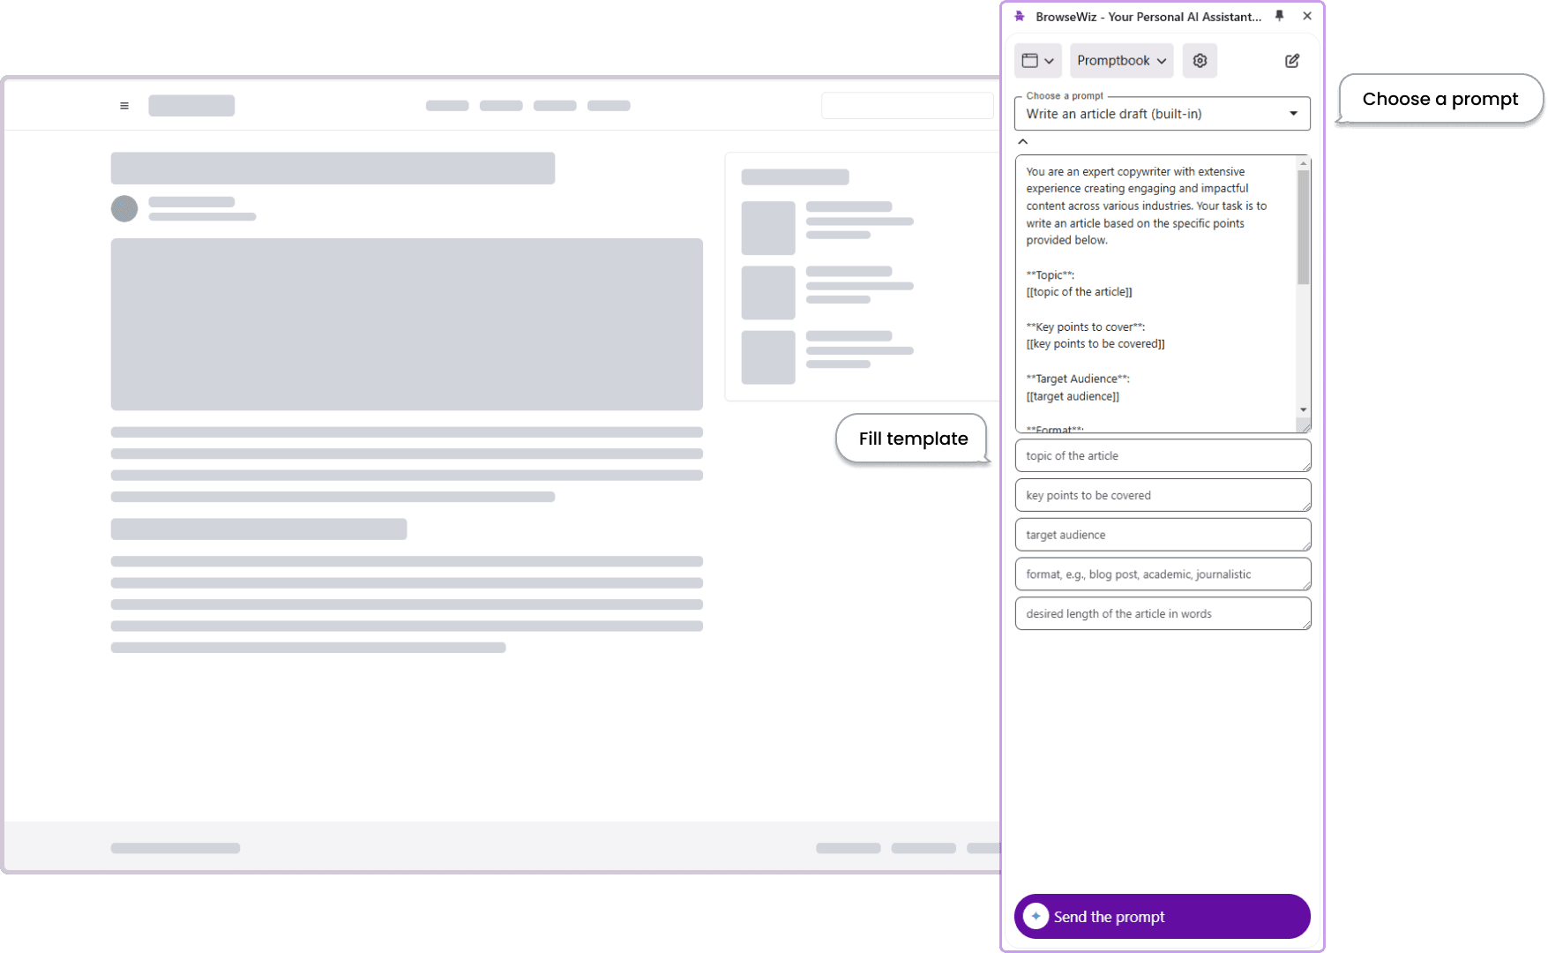1548x953 pixels.
Task: Open settings via the gear icon
Action: (x=1200, y=61)
